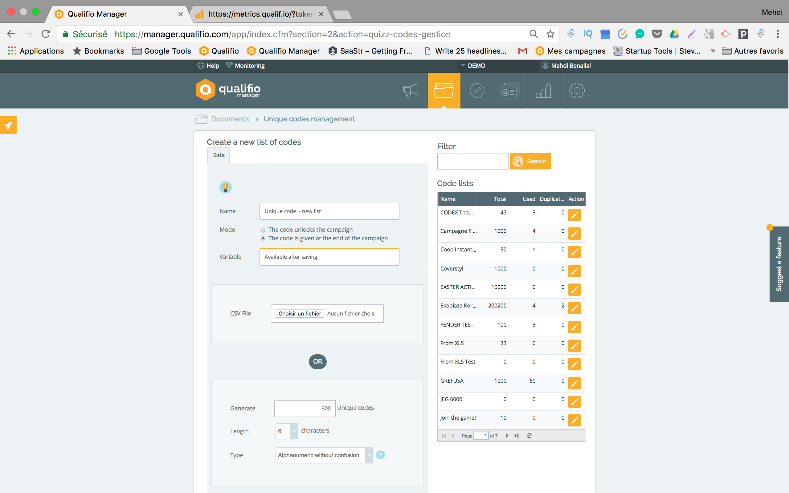Click the Filter search input field
This screenshot has width=789, height=493.
472,161
